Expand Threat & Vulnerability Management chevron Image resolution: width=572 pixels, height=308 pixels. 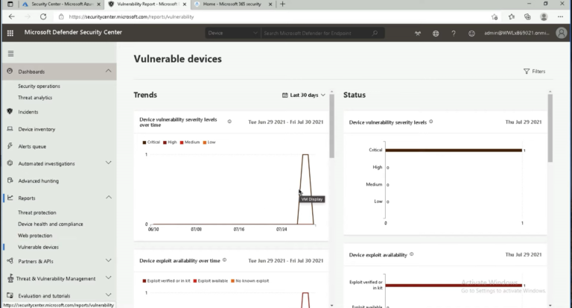108,277
